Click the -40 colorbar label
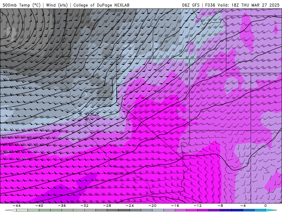This screenshot has height=212, width=282. (39, 206)
